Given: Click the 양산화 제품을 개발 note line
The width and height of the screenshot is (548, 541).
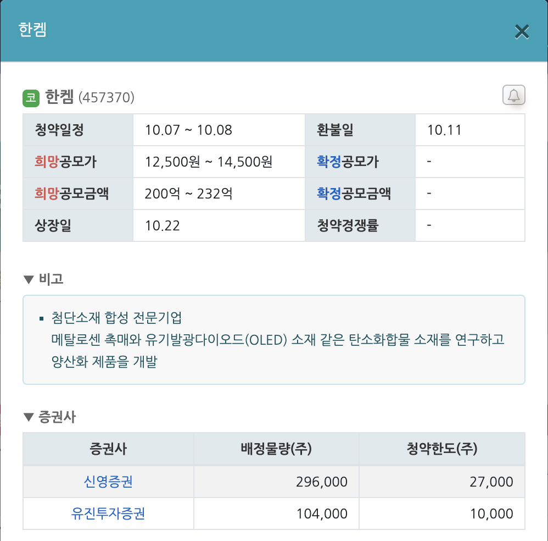Looking at the screenshot, I should click(104, 361).
